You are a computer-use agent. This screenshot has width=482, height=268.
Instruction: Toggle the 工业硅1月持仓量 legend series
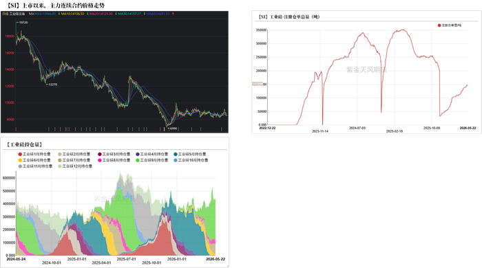(34, 154)
